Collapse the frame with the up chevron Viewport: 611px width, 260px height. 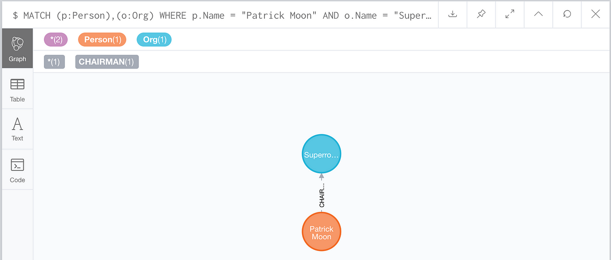point(538,14)
